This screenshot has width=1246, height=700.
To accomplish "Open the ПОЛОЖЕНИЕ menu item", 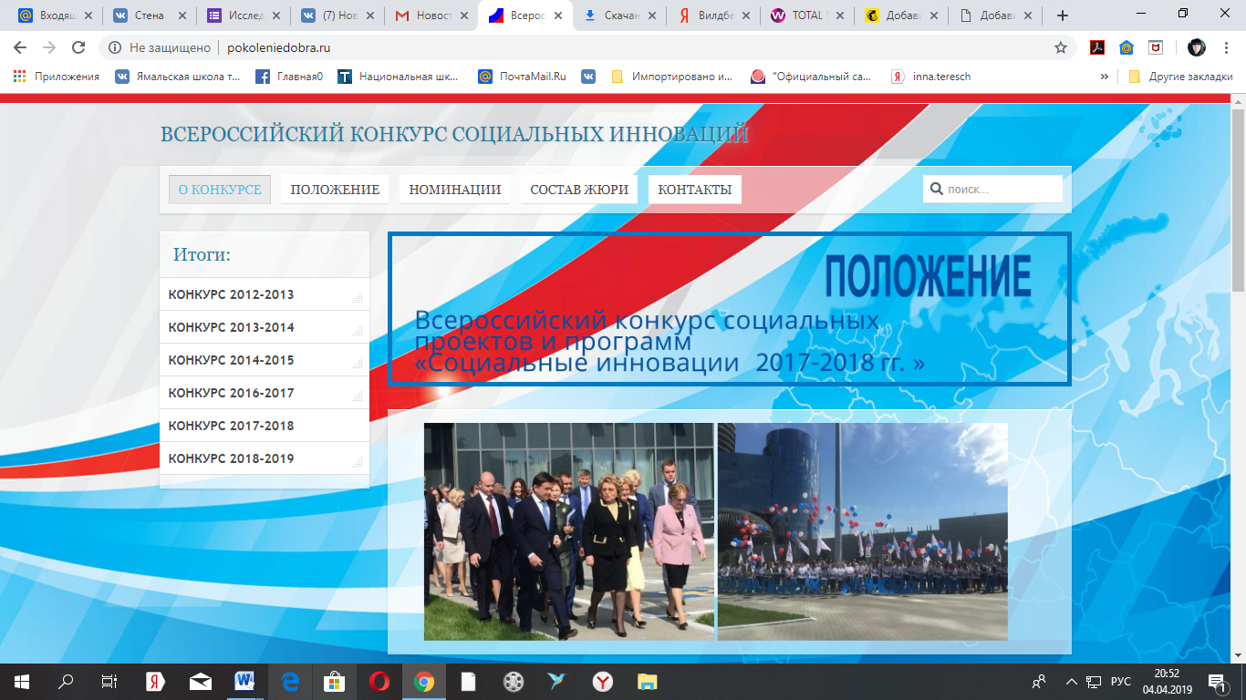I will (x=335, y=190).
